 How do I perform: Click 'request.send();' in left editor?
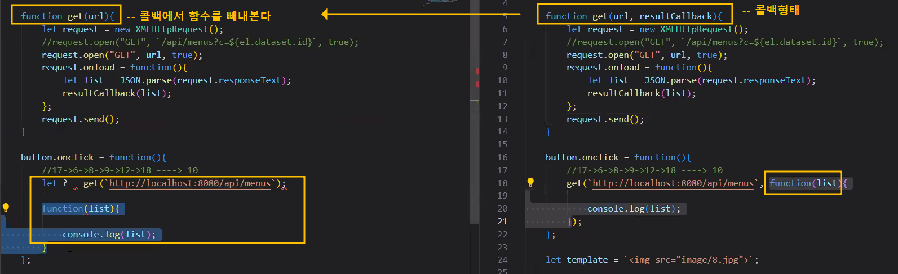tap(81, 119)
